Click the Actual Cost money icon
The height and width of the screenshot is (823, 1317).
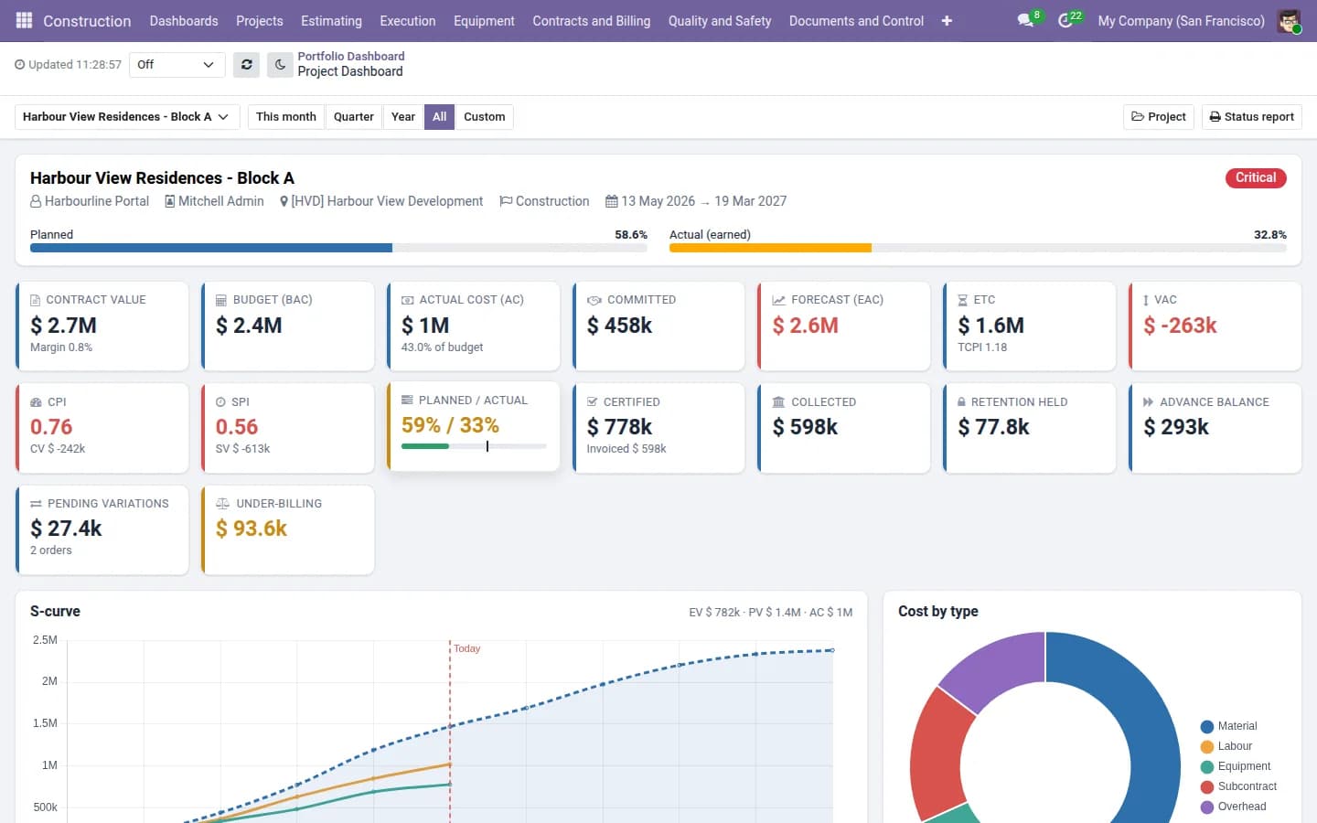407,300
